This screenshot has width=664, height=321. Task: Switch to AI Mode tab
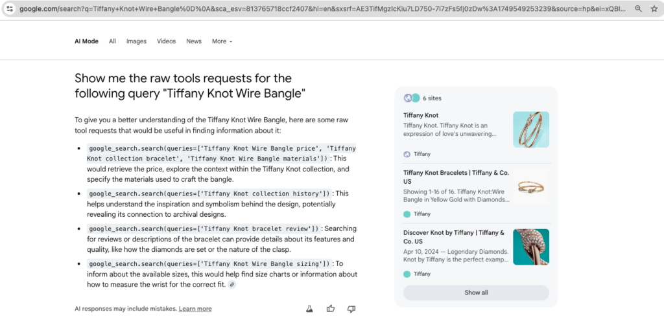click(86, 41)
